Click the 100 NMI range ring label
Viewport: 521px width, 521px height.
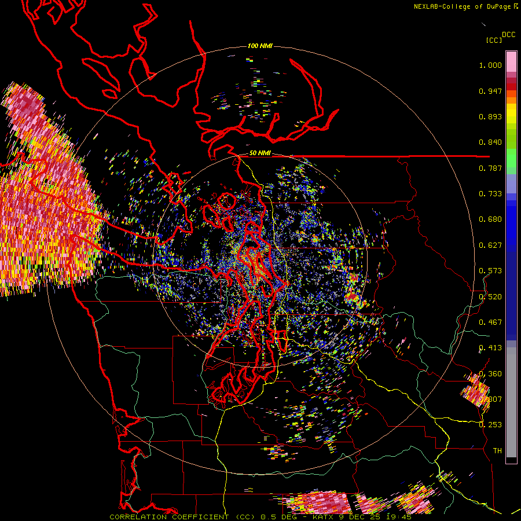pyautogui.click(x=260, y=46)
